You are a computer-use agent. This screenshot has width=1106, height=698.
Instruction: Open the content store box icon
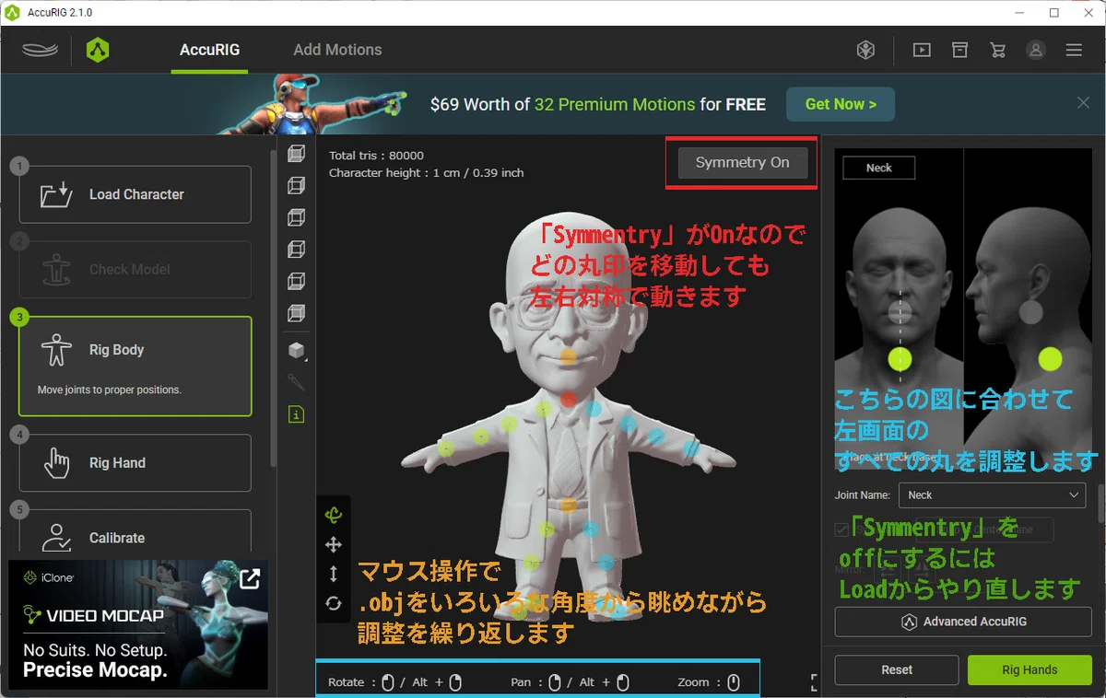pos(959,51)
